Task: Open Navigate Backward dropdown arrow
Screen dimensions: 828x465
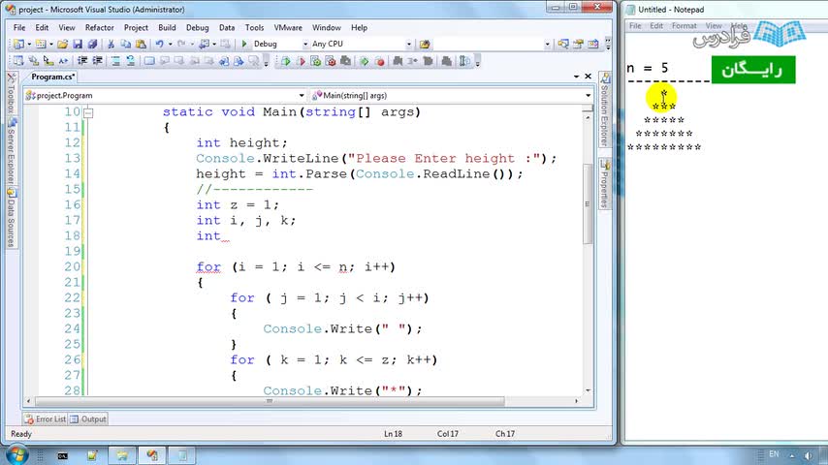Action: click(x=214, y=45)
